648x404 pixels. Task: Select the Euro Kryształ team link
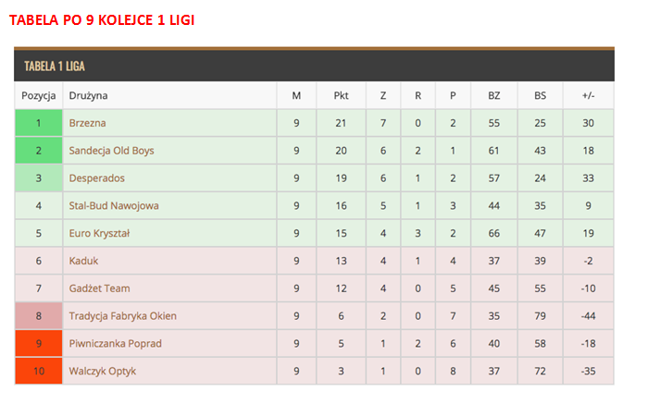tap(99, 234)
